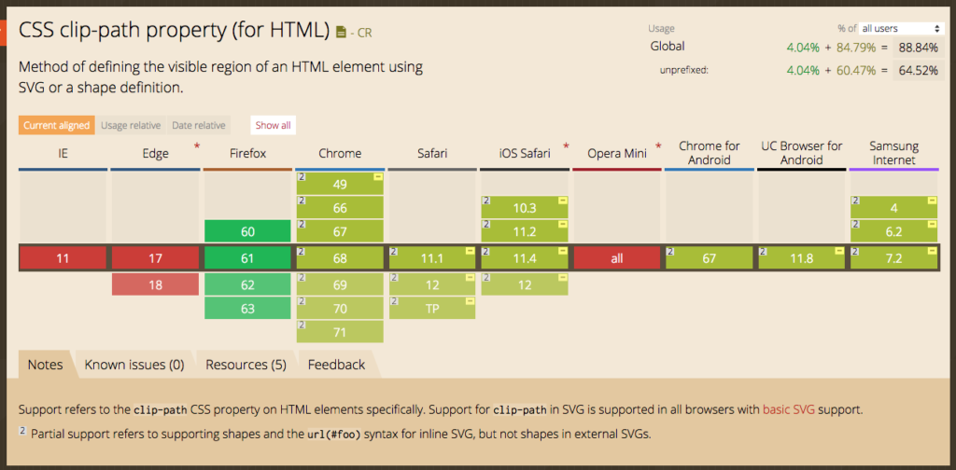Click the Edge 18 support cell
956x470 pixels.
(156, 284)
